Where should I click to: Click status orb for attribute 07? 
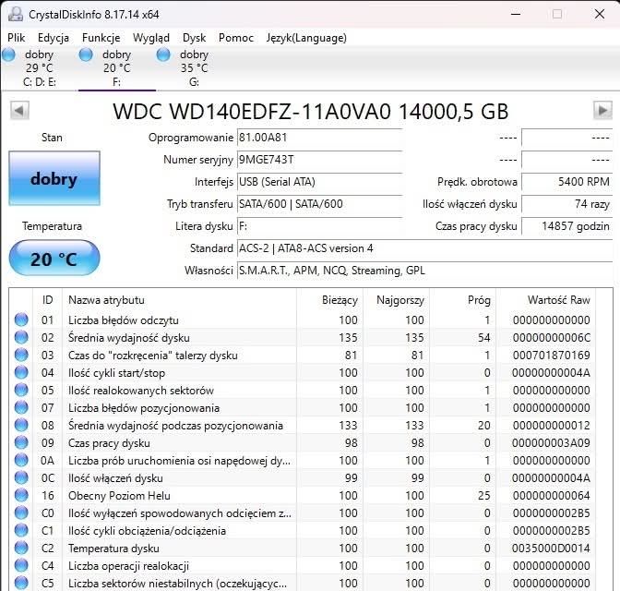pos(21,407)
